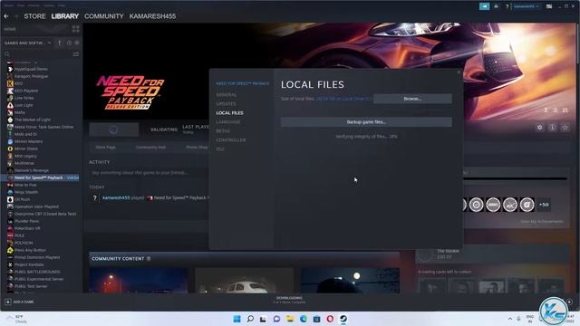Expand the GAMES AND SOFTWARE filter dropdown

(x=27, y=43)
